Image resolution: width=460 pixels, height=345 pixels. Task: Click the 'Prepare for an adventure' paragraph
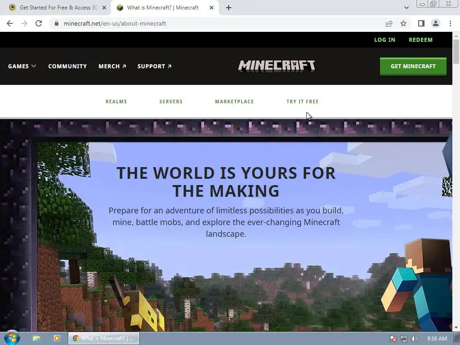pyautogui.click(x=226, y=222)
